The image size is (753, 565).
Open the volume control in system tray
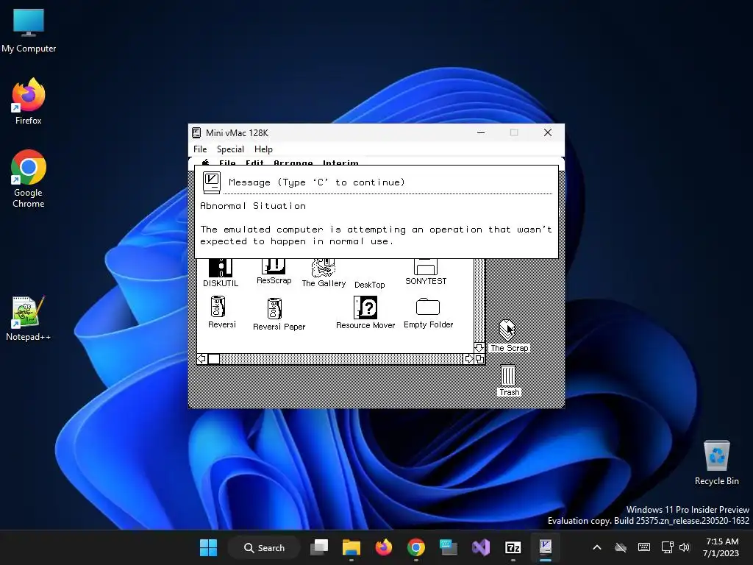pos(685,547)
